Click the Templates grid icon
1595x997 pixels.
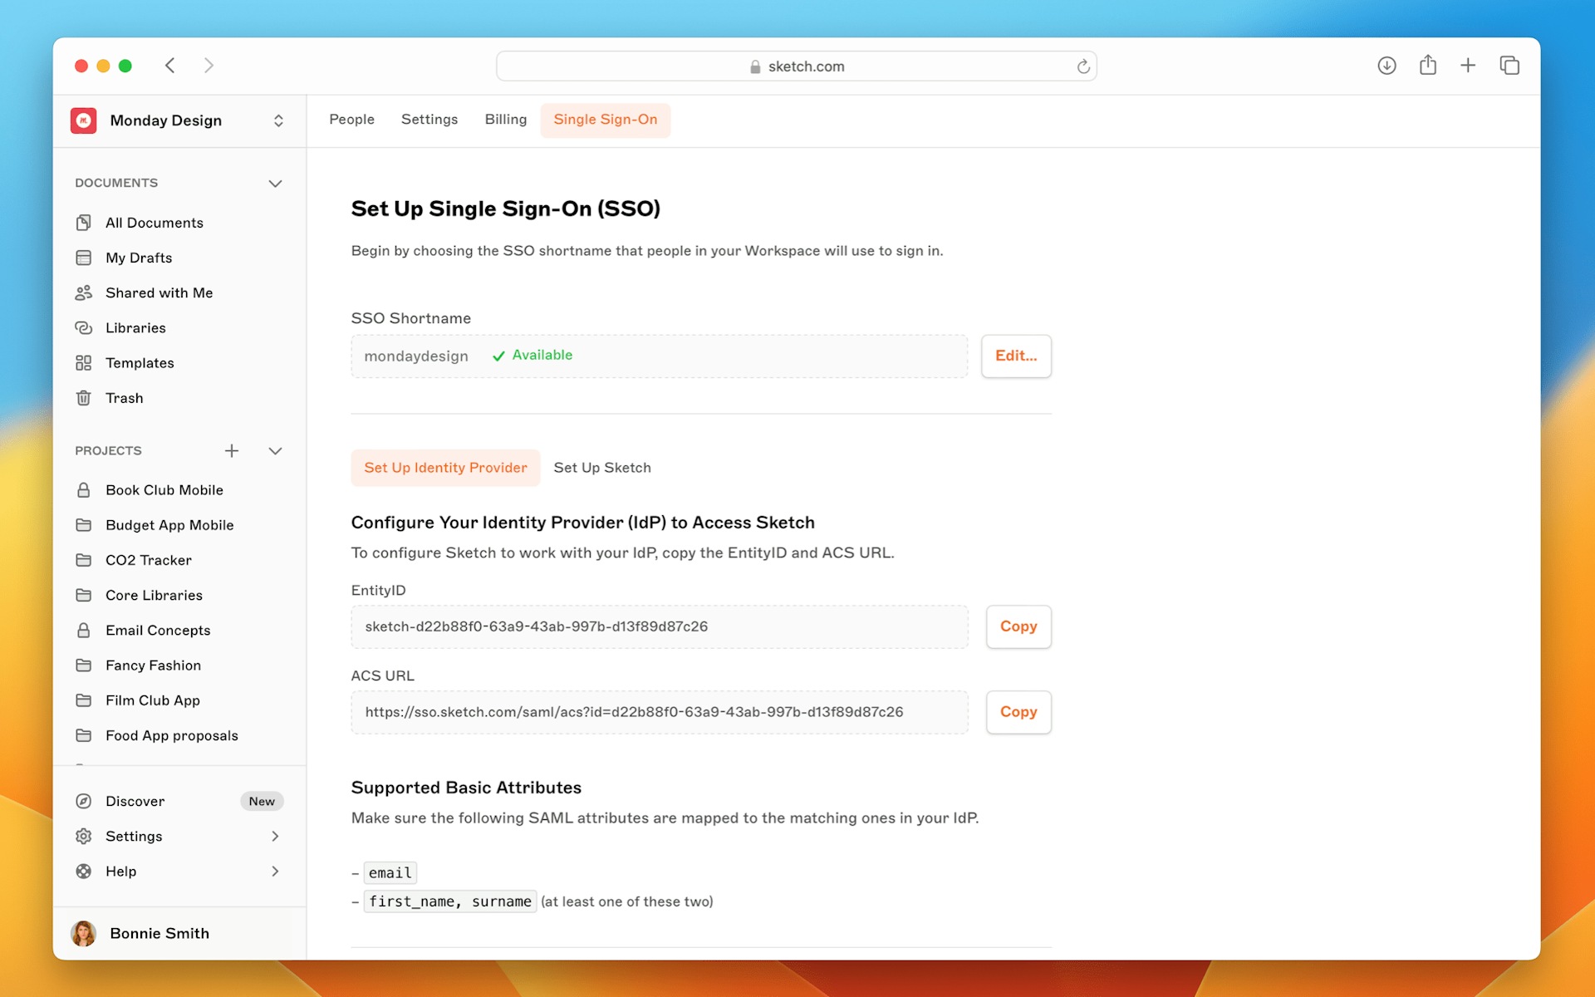[83, 363]
